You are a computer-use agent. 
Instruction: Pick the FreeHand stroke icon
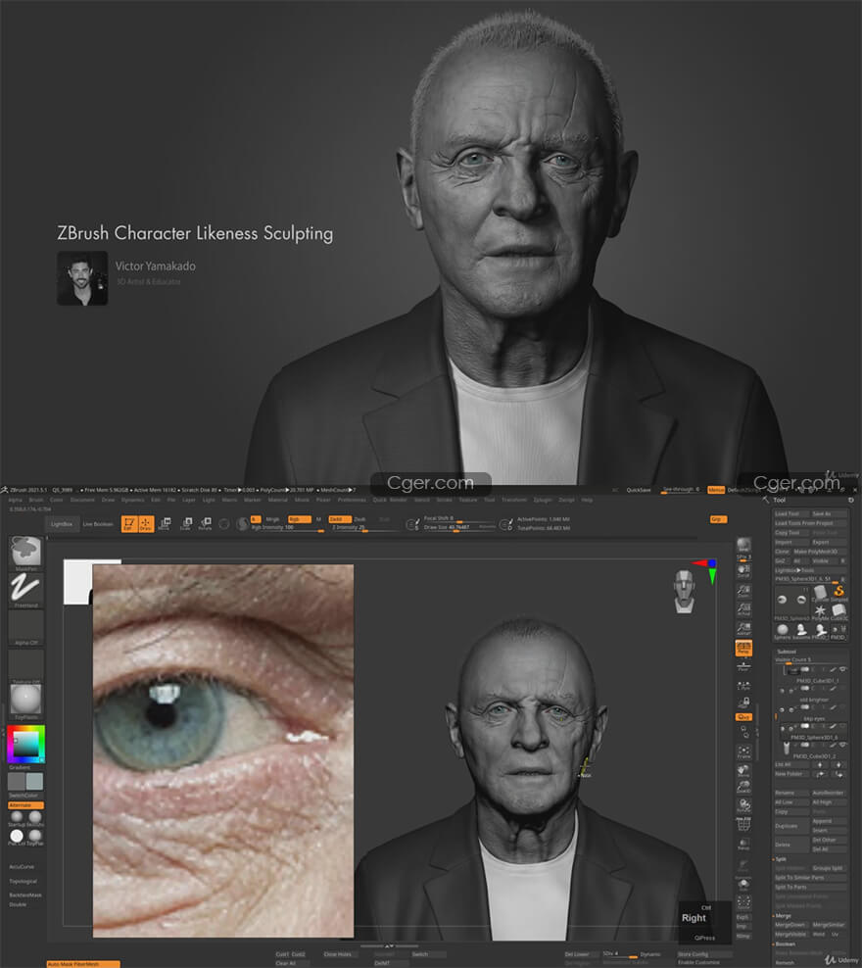tap(25, 590)
